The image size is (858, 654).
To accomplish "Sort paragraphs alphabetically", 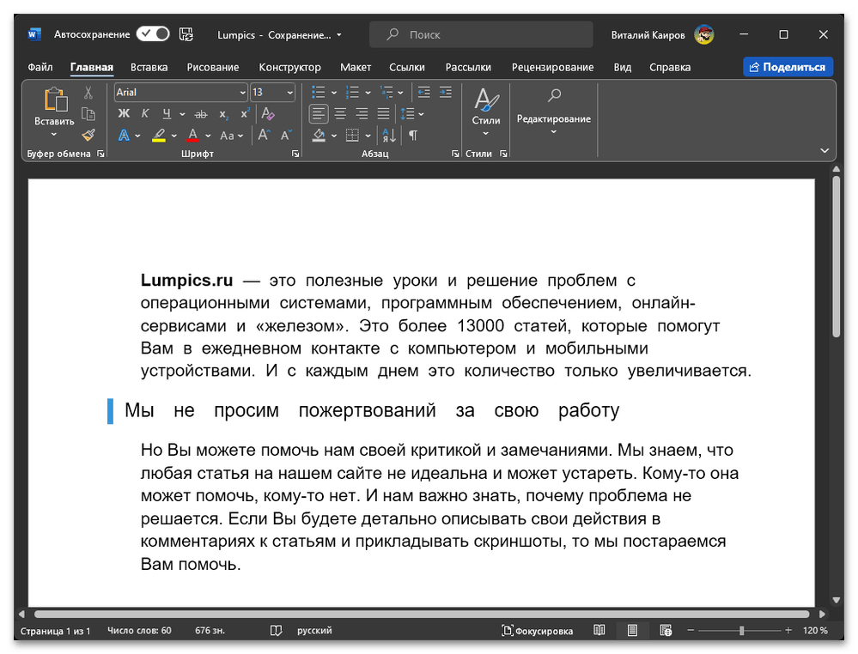I will pyautogui.click(x=389, y=135).
